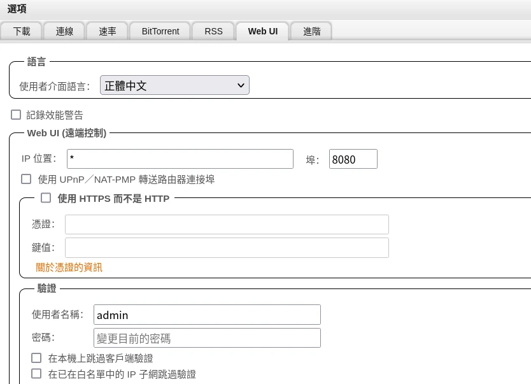Switch to the 進階 tab

[312, 31]
